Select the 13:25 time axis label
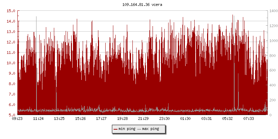Viewport: 278px width, 139px height. pyautogui.click(x=59, y=119)
